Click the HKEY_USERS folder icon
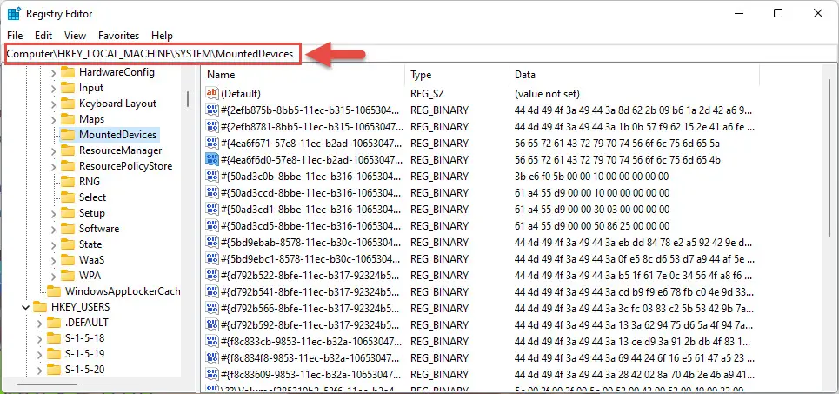This screenshot has width=839, height=394. point(40,307)
